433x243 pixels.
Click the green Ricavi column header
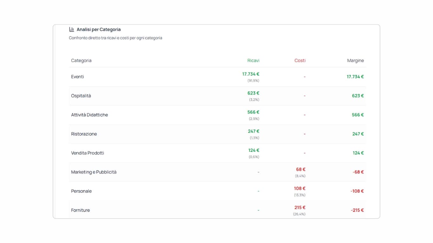click(253, 60)
